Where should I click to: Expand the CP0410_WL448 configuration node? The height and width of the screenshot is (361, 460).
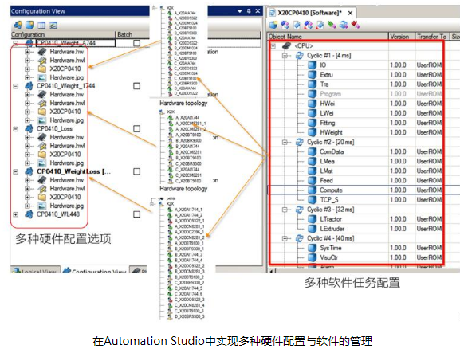coord(16,214)
